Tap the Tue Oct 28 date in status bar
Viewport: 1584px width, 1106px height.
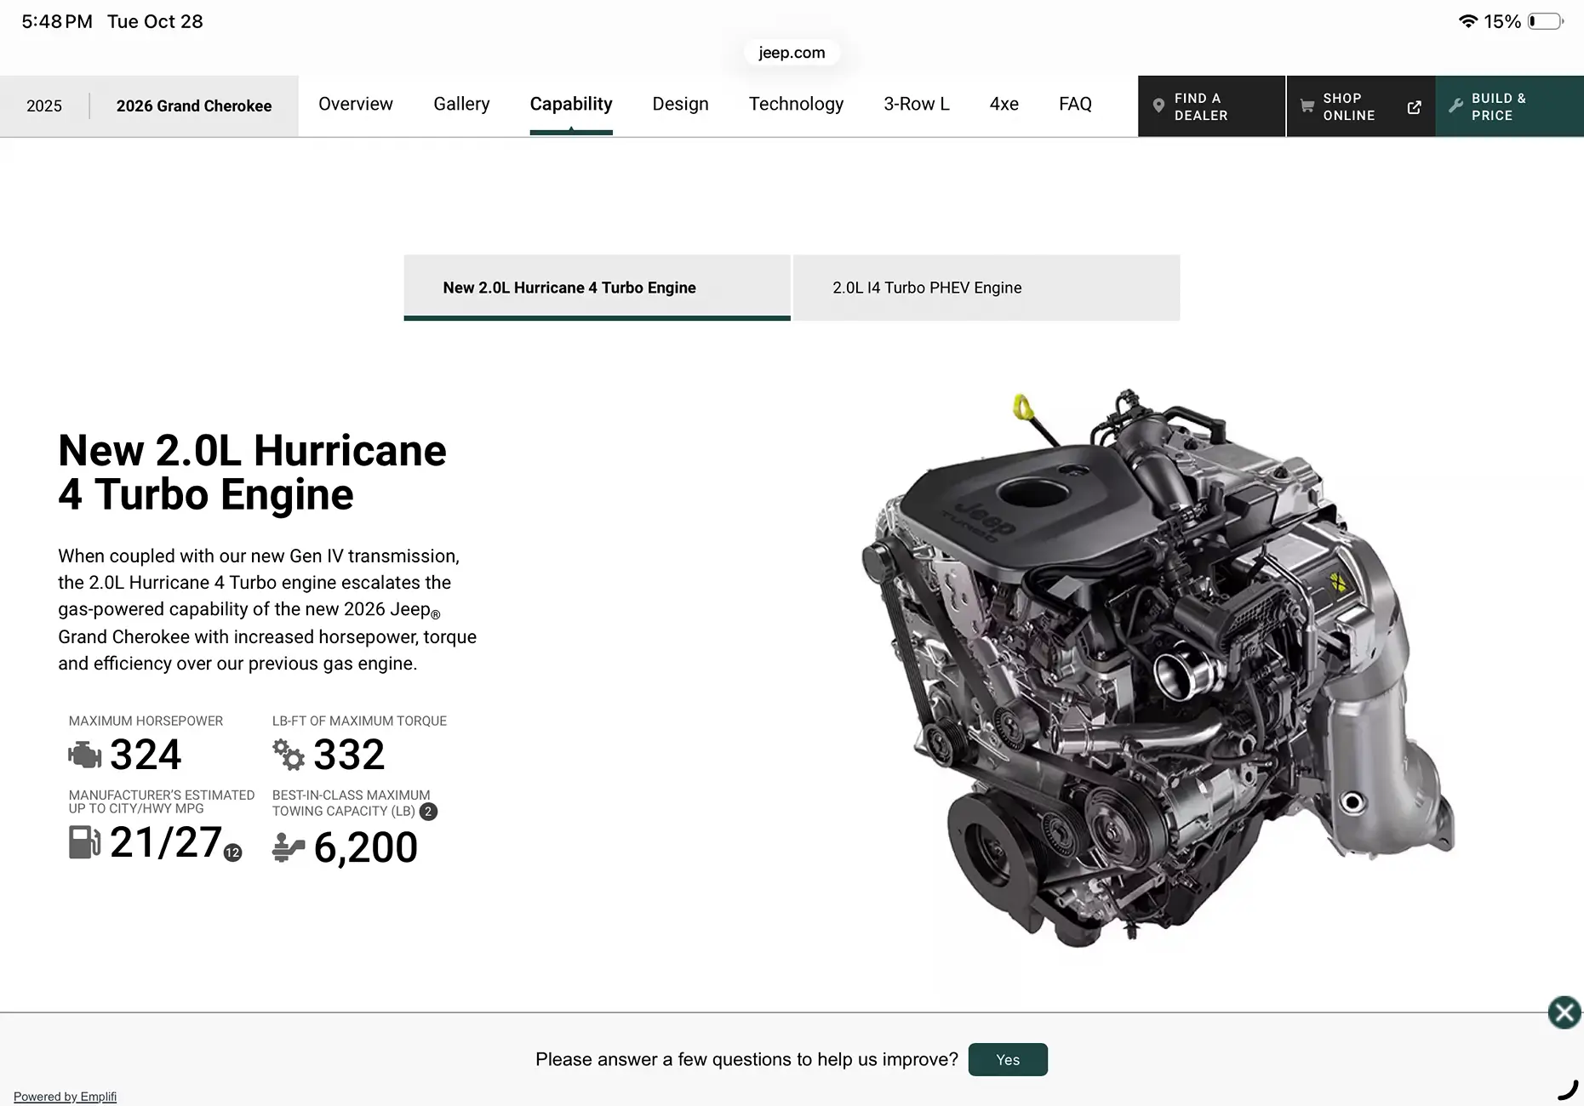155,21
